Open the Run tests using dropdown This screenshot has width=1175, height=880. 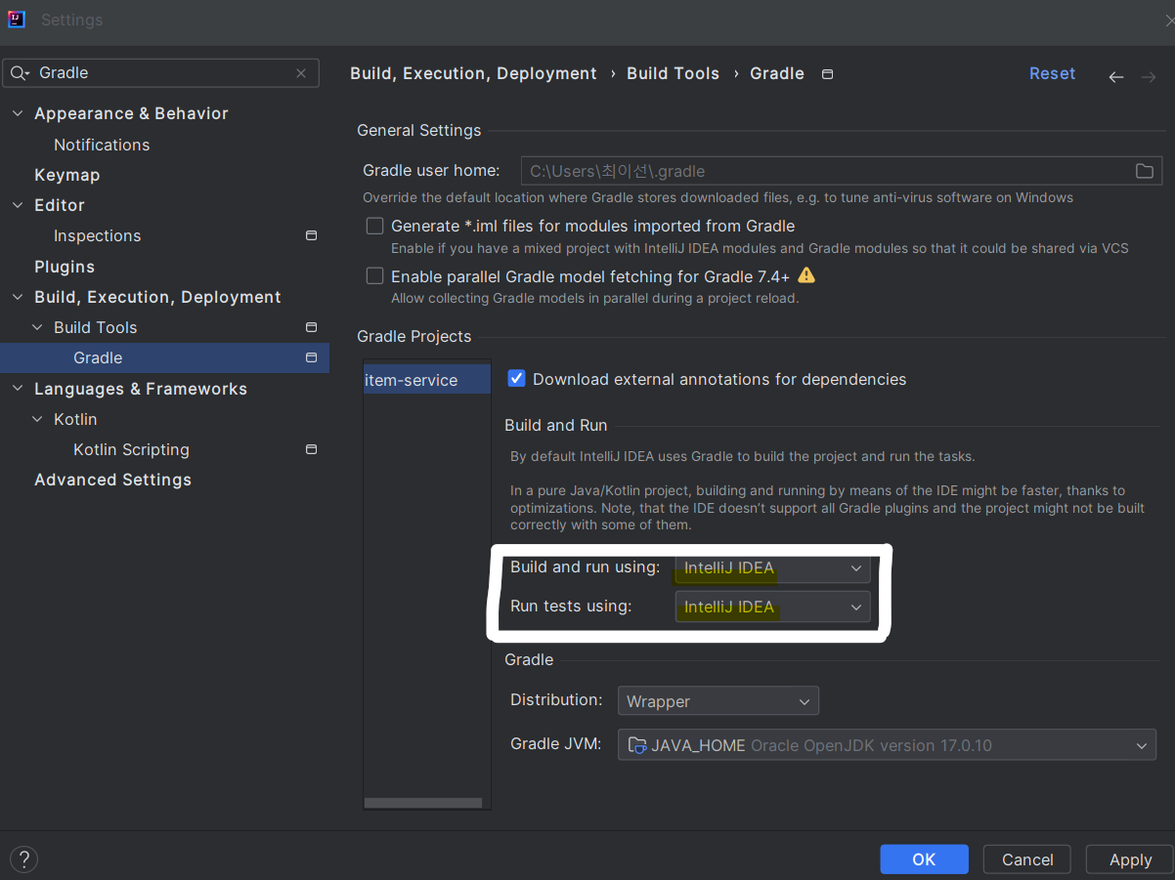click(x=772, y=607)
